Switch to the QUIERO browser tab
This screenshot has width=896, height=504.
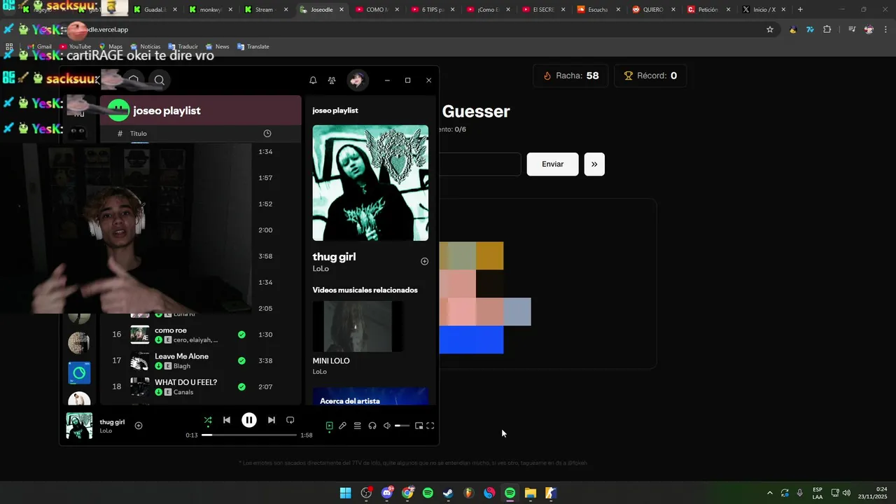pos(652,10)
